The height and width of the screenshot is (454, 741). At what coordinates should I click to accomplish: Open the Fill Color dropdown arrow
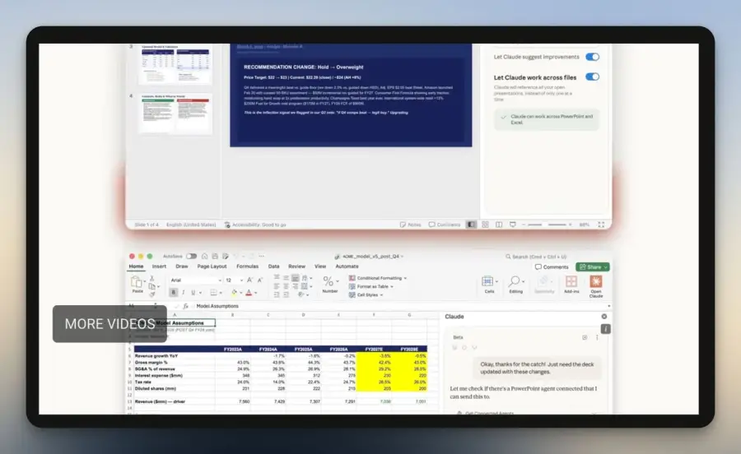[x=241, y=293]
